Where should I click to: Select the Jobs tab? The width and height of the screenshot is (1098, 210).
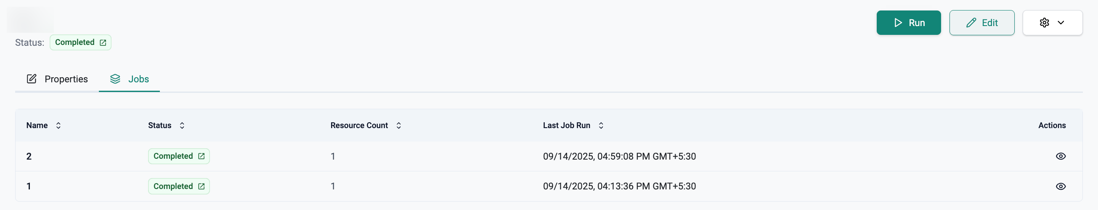click(x=138, y=79)
